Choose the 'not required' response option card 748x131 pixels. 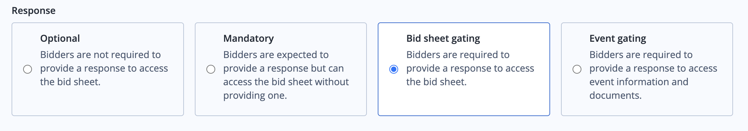coord(98,69)
